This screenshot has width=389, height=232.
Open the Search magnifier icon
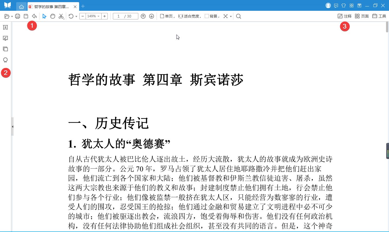(239, 16)
